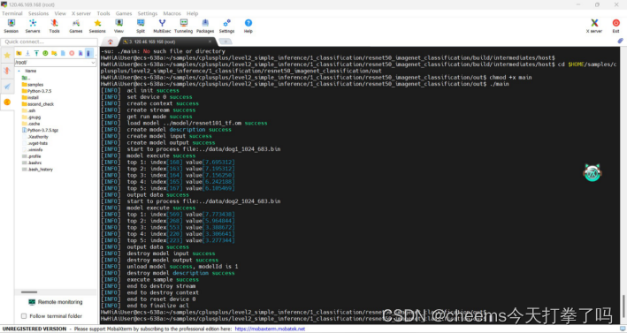Open the Sessions star toolbar icon
Viewport: 627px width, 333px height.
tap(97, 26)
